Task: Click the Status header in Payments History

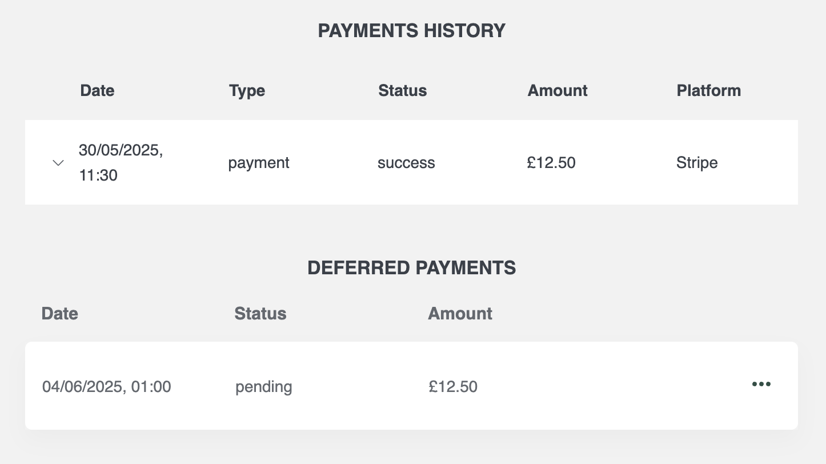Action: pyautogui.click(x=402, y=90)
